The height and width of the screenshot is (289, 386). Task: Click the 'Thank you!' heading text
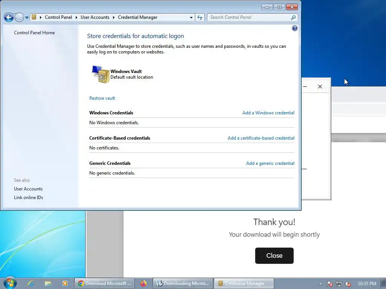274,222
